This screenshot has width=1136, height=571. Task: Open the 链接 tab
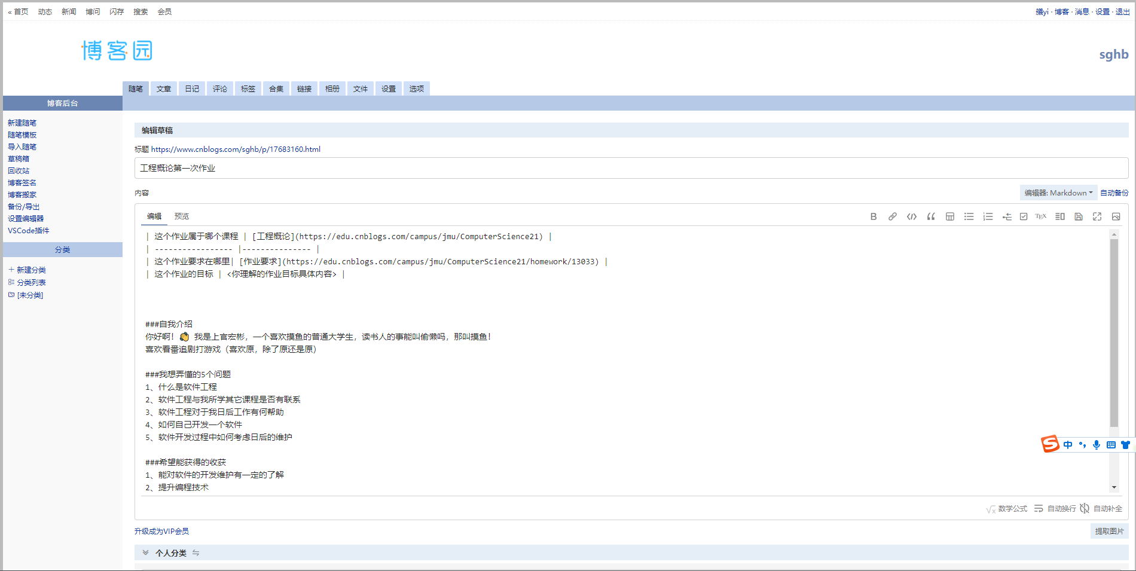pos(304,88)
